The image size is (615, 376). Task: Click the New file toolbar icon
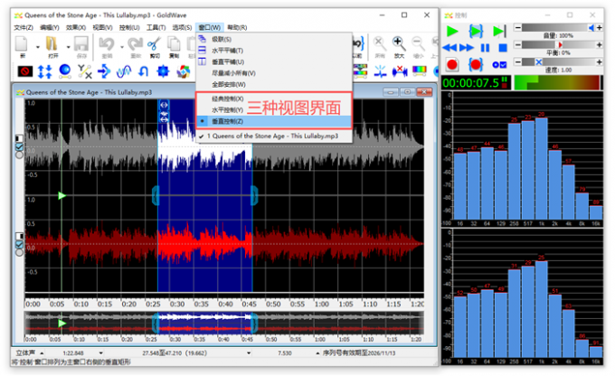pyautogui.click(x=22, y=44)
